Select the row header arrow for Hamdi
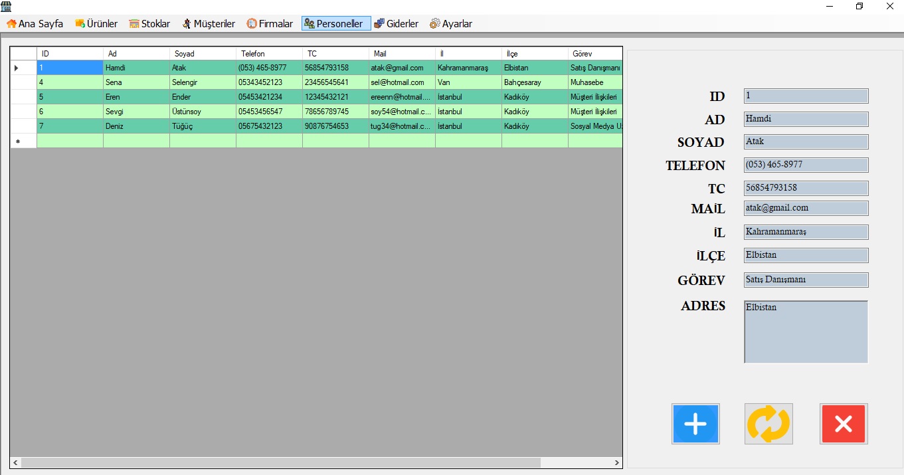The width and height of the screenshot is (904, 475). tap(23, 68)
